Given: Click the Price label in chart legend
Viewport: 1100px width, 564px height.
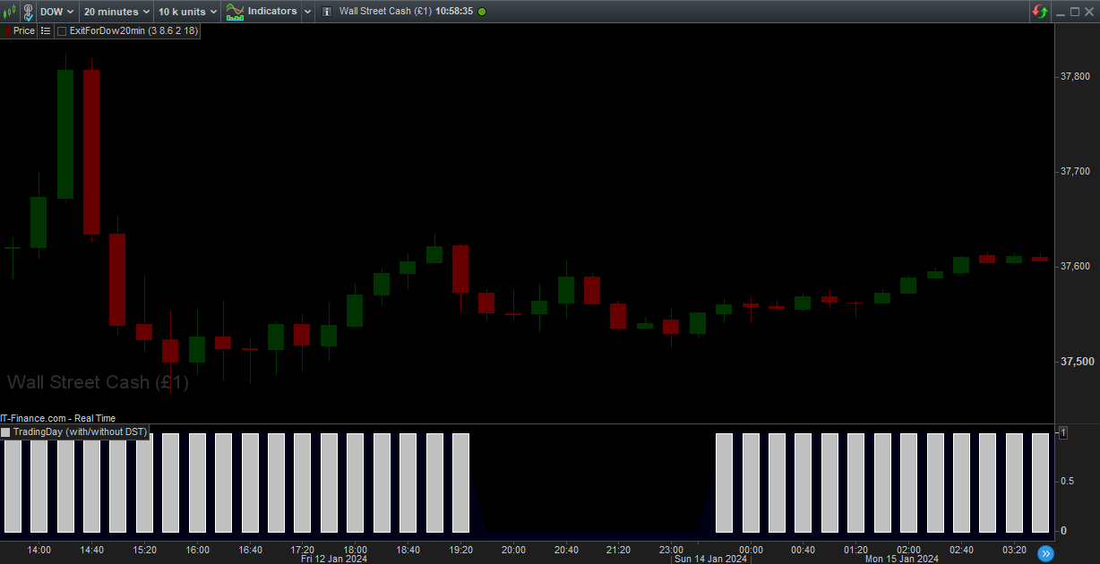Looking at the screenshot, I should [24, 30].
